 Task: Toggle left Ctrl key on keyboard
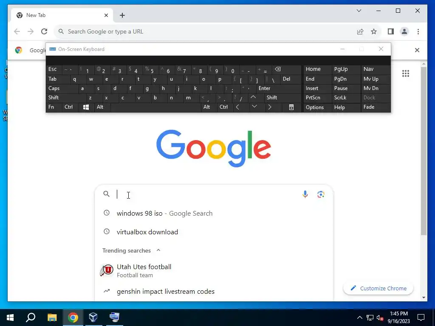(x=70, y=107)
